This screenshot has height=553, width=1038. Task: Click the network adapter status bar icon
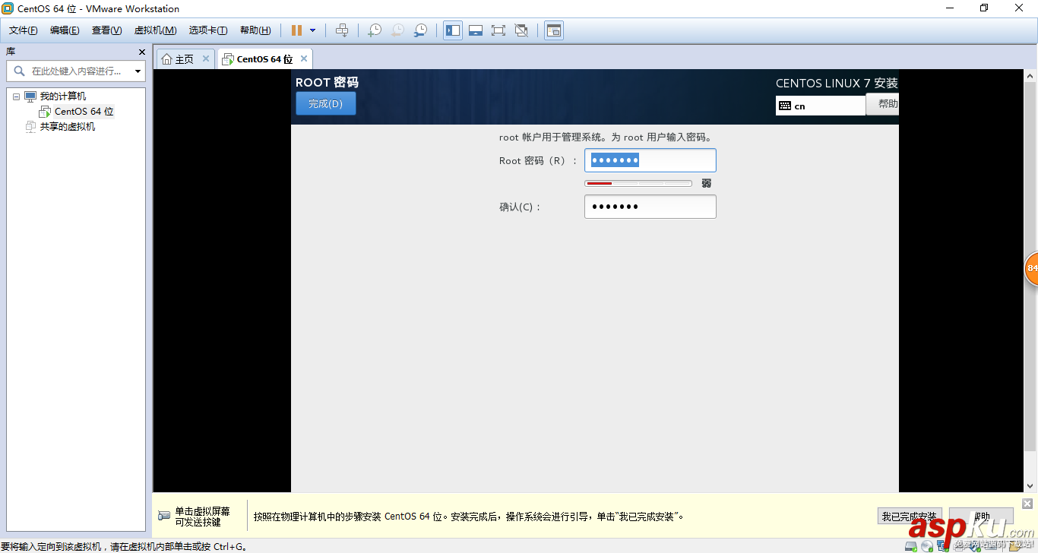coord(944,545)
